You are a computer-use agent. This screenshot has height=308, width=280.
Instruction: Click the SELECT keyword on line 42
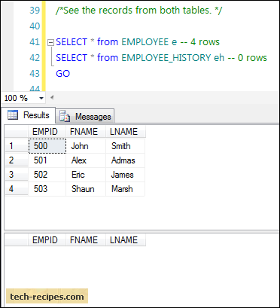click(x=72, y=58)
